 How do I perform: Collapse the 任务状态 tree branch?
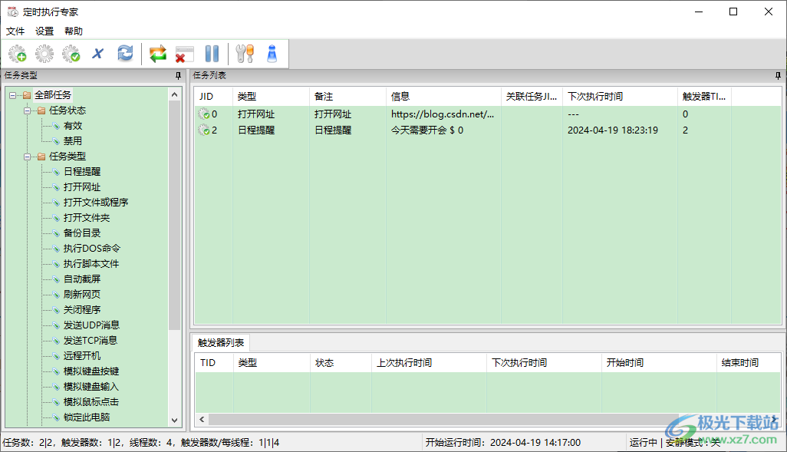point(28,111)
